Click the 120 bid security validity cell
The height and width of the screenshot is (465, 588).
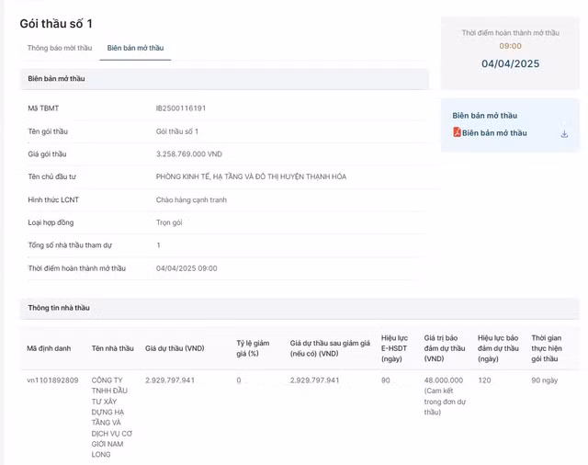click(x=484, y=380)
